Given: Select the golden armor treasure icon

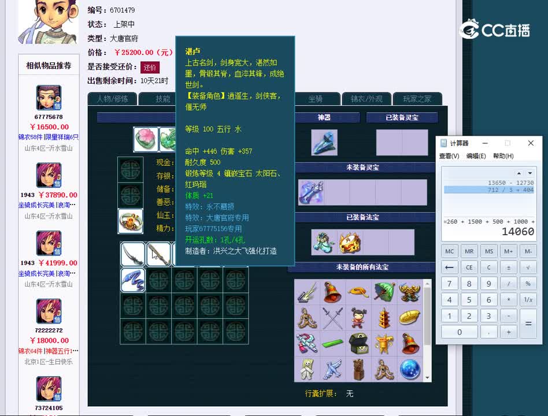Looking at the screenshot, I should pos(410,292).
